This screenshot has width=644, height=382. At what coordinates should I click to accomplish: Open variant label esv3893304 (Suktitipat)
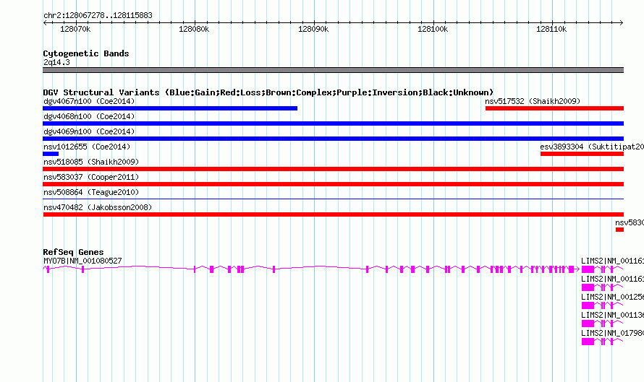[592, 147]
